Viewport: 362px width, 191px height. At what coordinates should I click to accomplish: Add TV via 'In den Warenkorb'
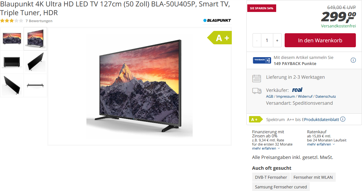pyautogui.click(x=320, y=40)
